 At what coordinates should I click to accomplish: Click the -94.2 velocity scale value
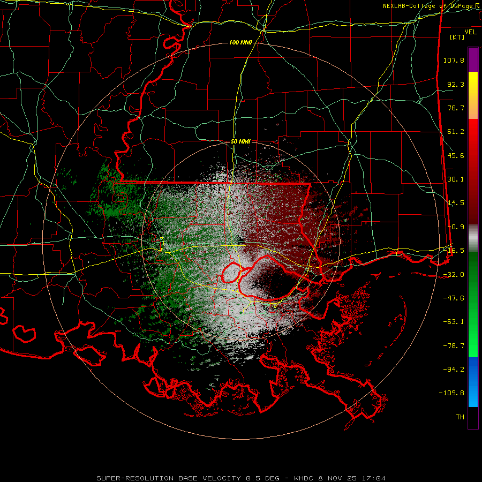pos(454,370)
